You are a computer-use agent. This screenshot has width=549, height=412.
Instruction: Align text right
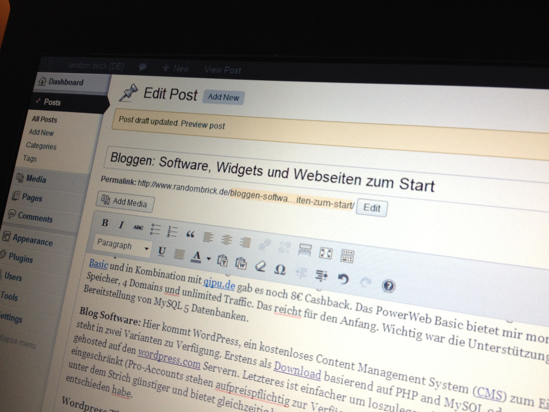(245, 242)
